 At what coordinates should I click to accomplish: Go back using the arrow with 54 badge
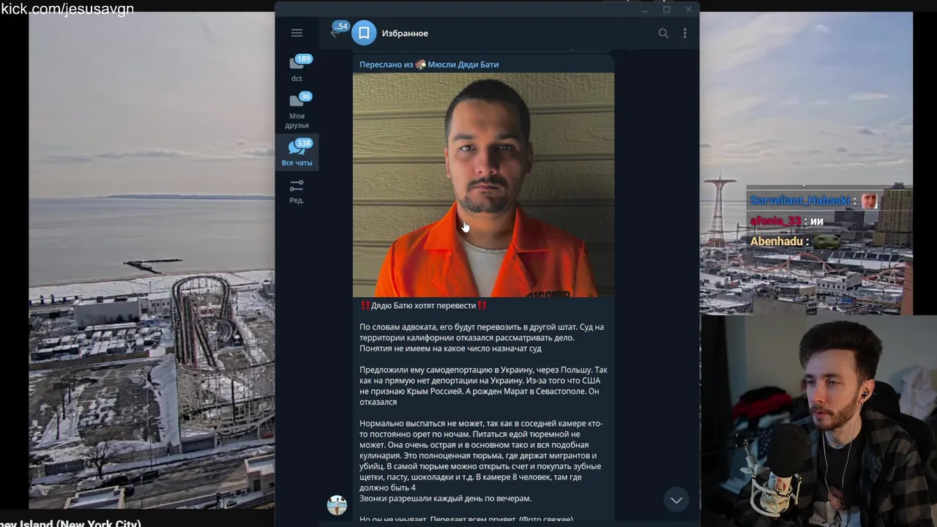click(335, 33)
